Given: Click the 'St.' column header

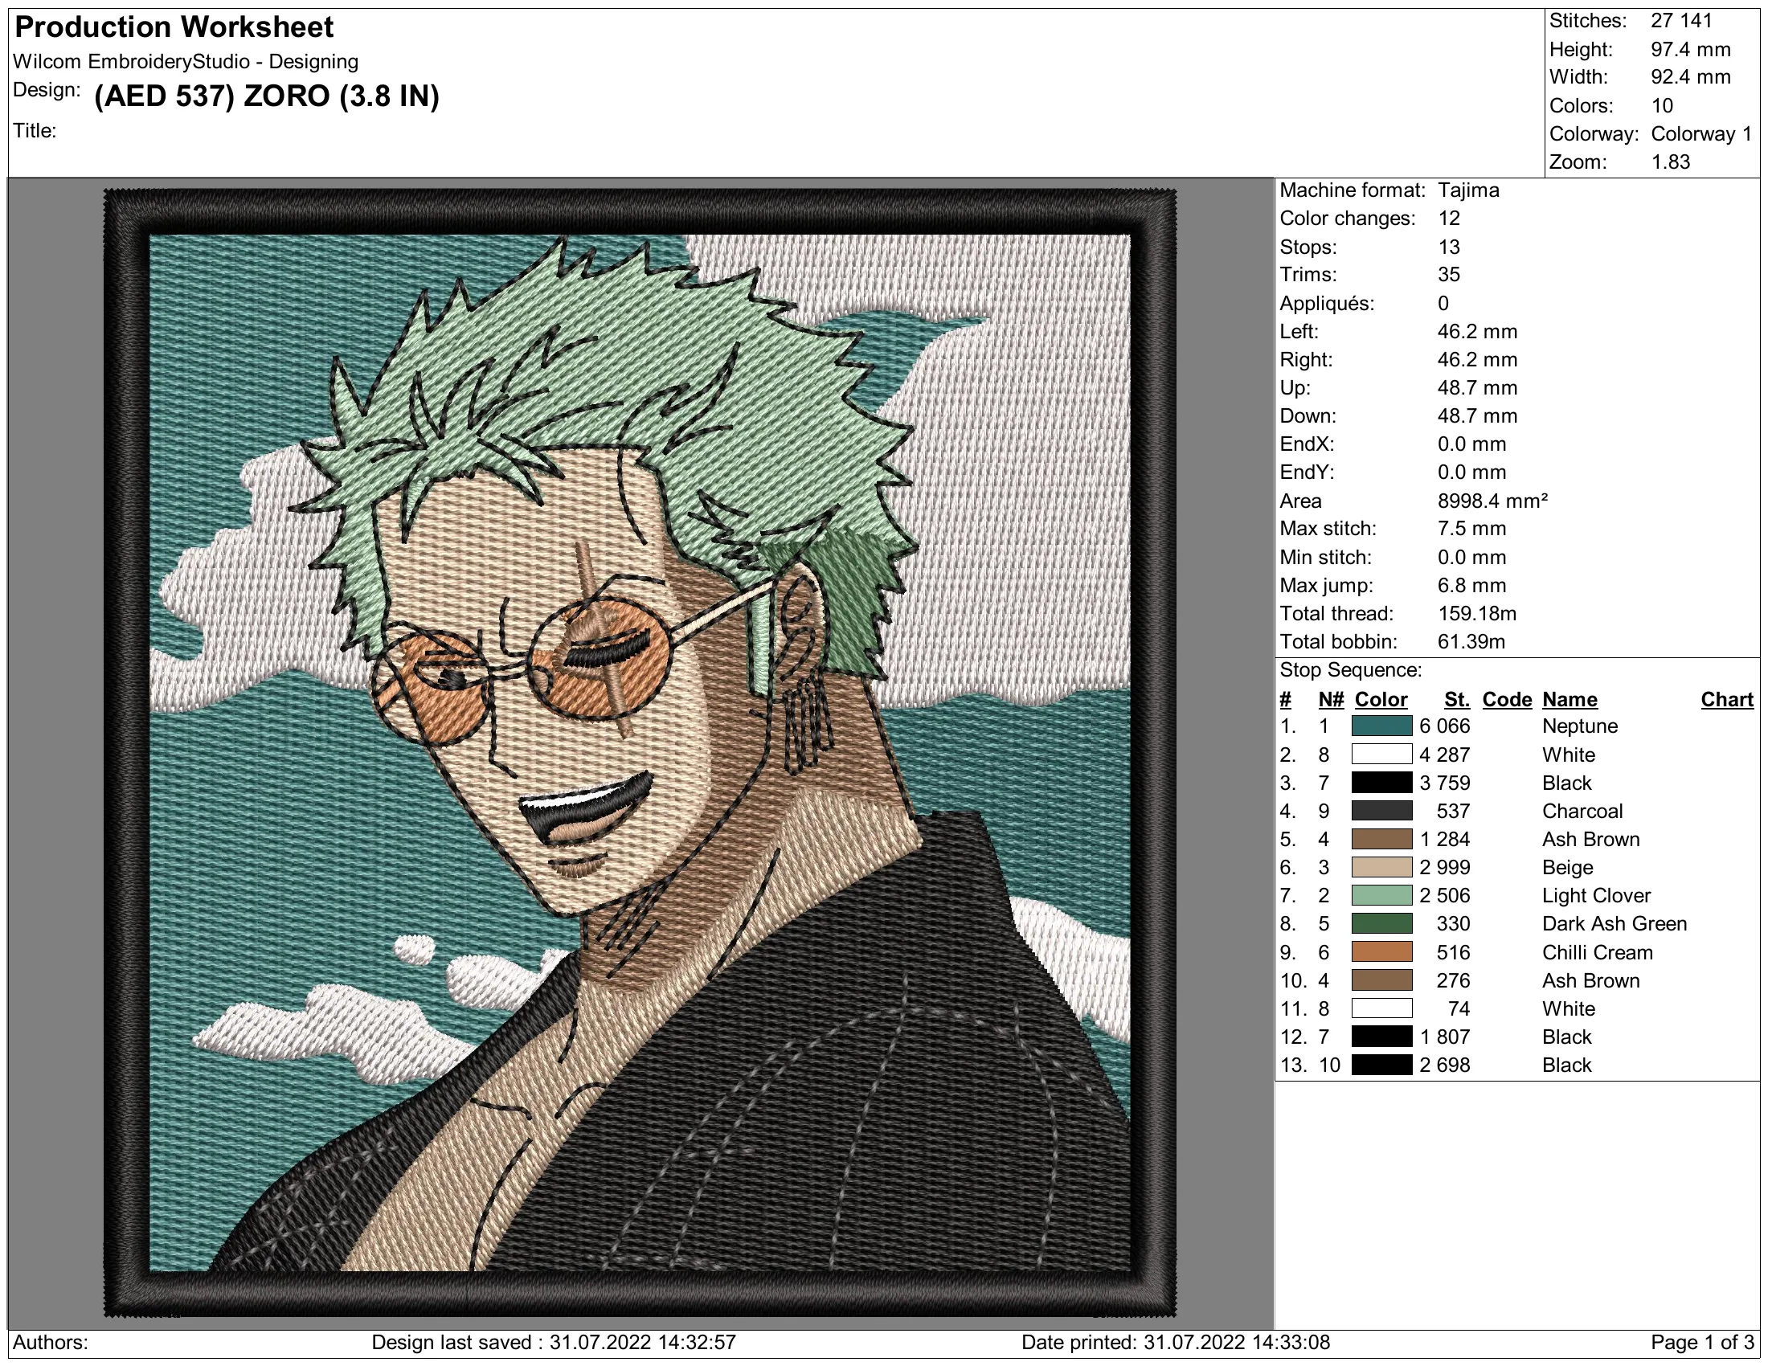Looking at the screenshot, I should tap(1456, 700).
